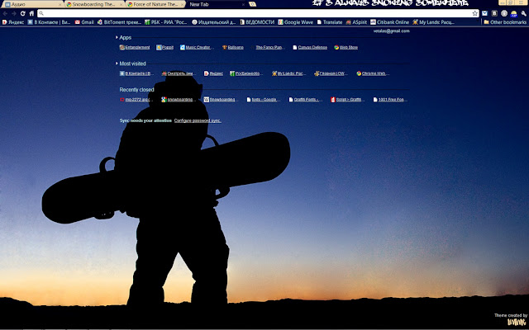529x330 pixels.
Task: Switch to the Аудио tab
Action: pos(31,5)
